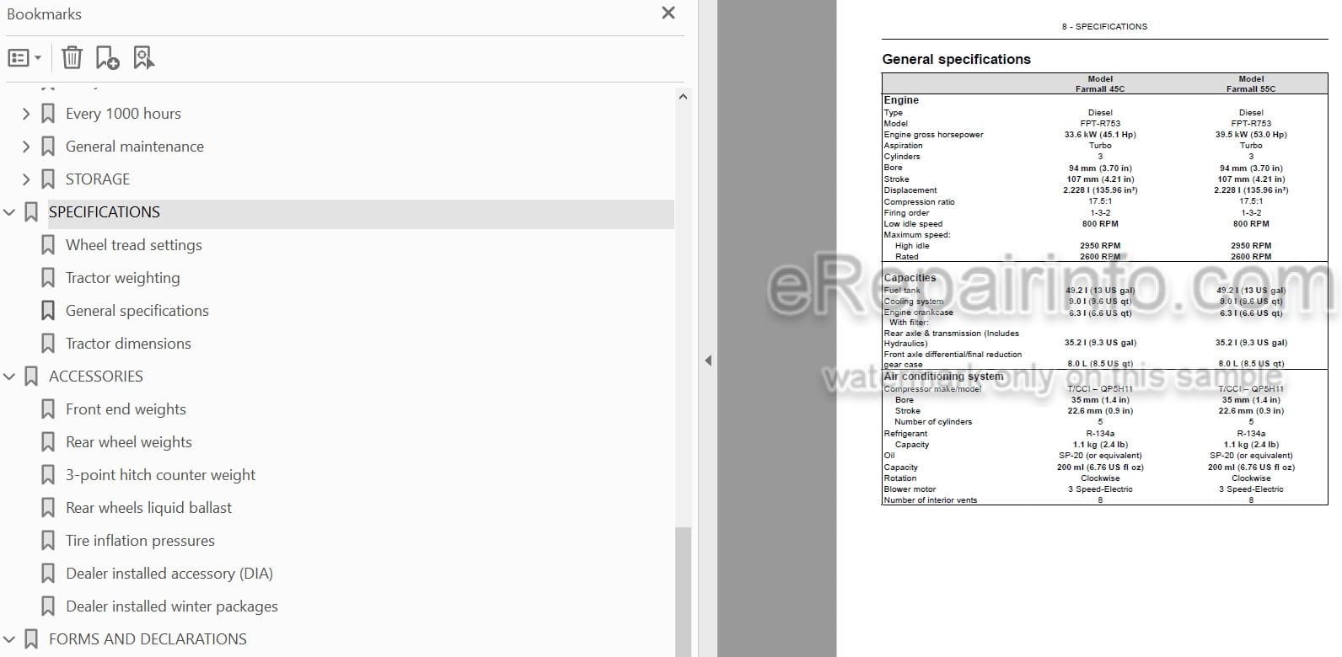
Task: Collapse the navigation pane with arrow handle
Action: pyautogui.click(x=708, y=361)
